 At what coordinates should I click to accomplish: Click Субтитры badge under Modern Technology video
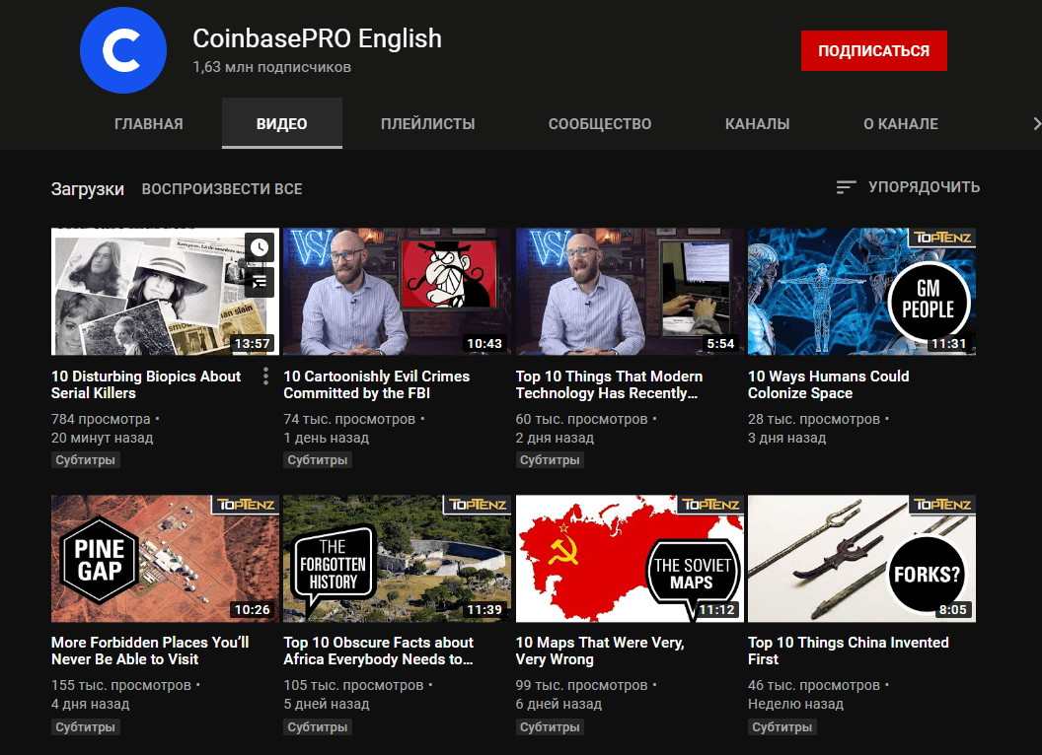pyautogui.click(x=550, y=460)
